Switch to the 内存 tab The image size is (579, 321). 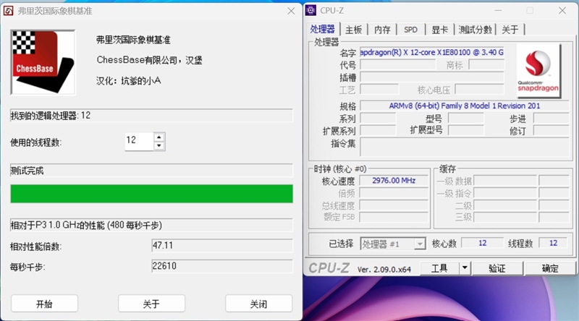pos(382,30)
